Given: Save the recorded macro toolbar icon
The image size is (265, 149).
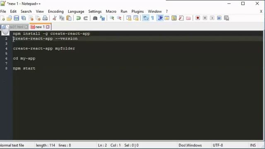Looking at the screenshot, I should (x=226, y=18).
